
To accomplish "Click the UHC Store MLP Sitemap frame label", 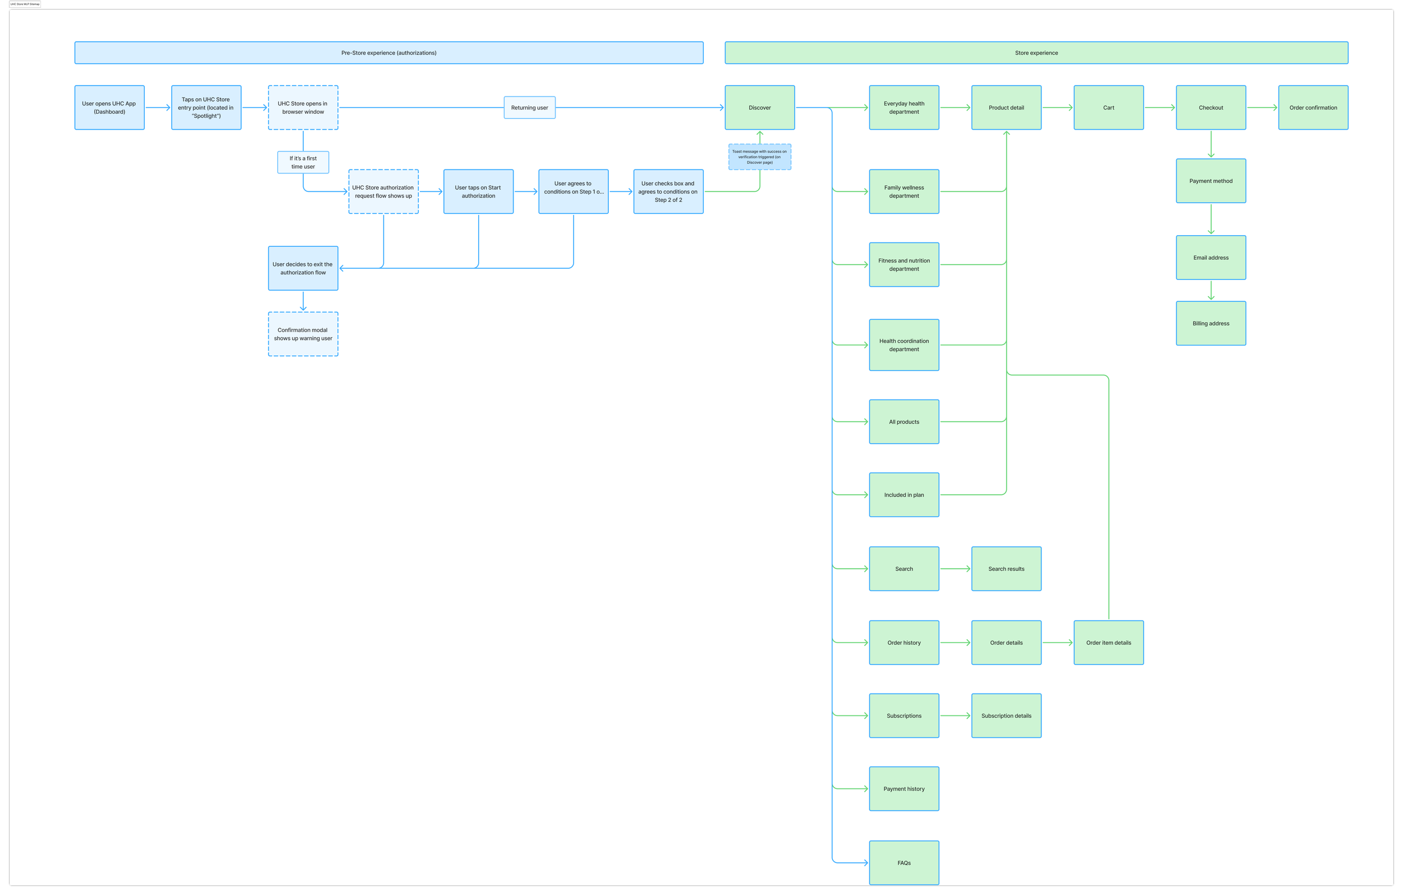I will (x=25, y=4).
